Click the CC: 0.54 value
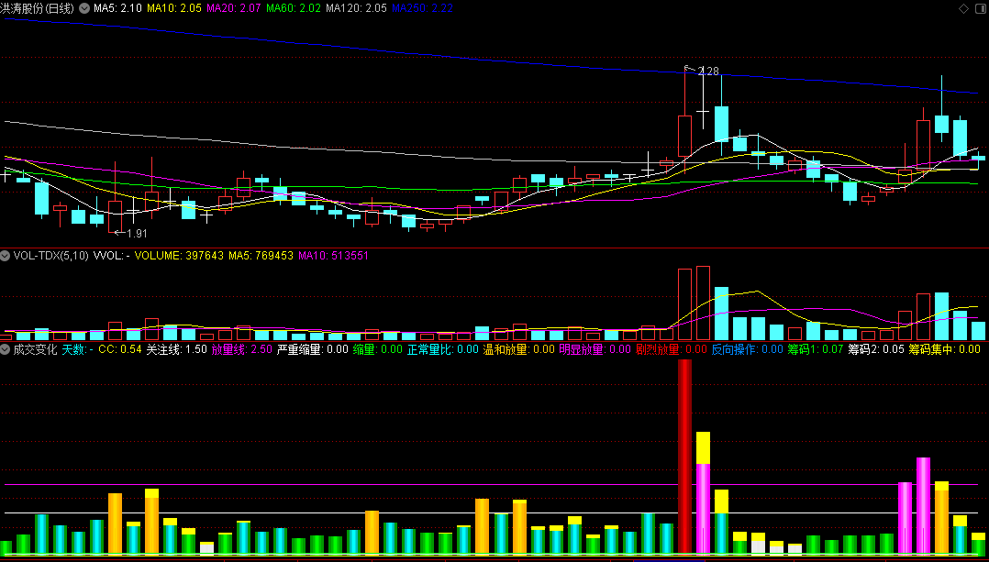 pyautogui.click(x=120, y=349)
